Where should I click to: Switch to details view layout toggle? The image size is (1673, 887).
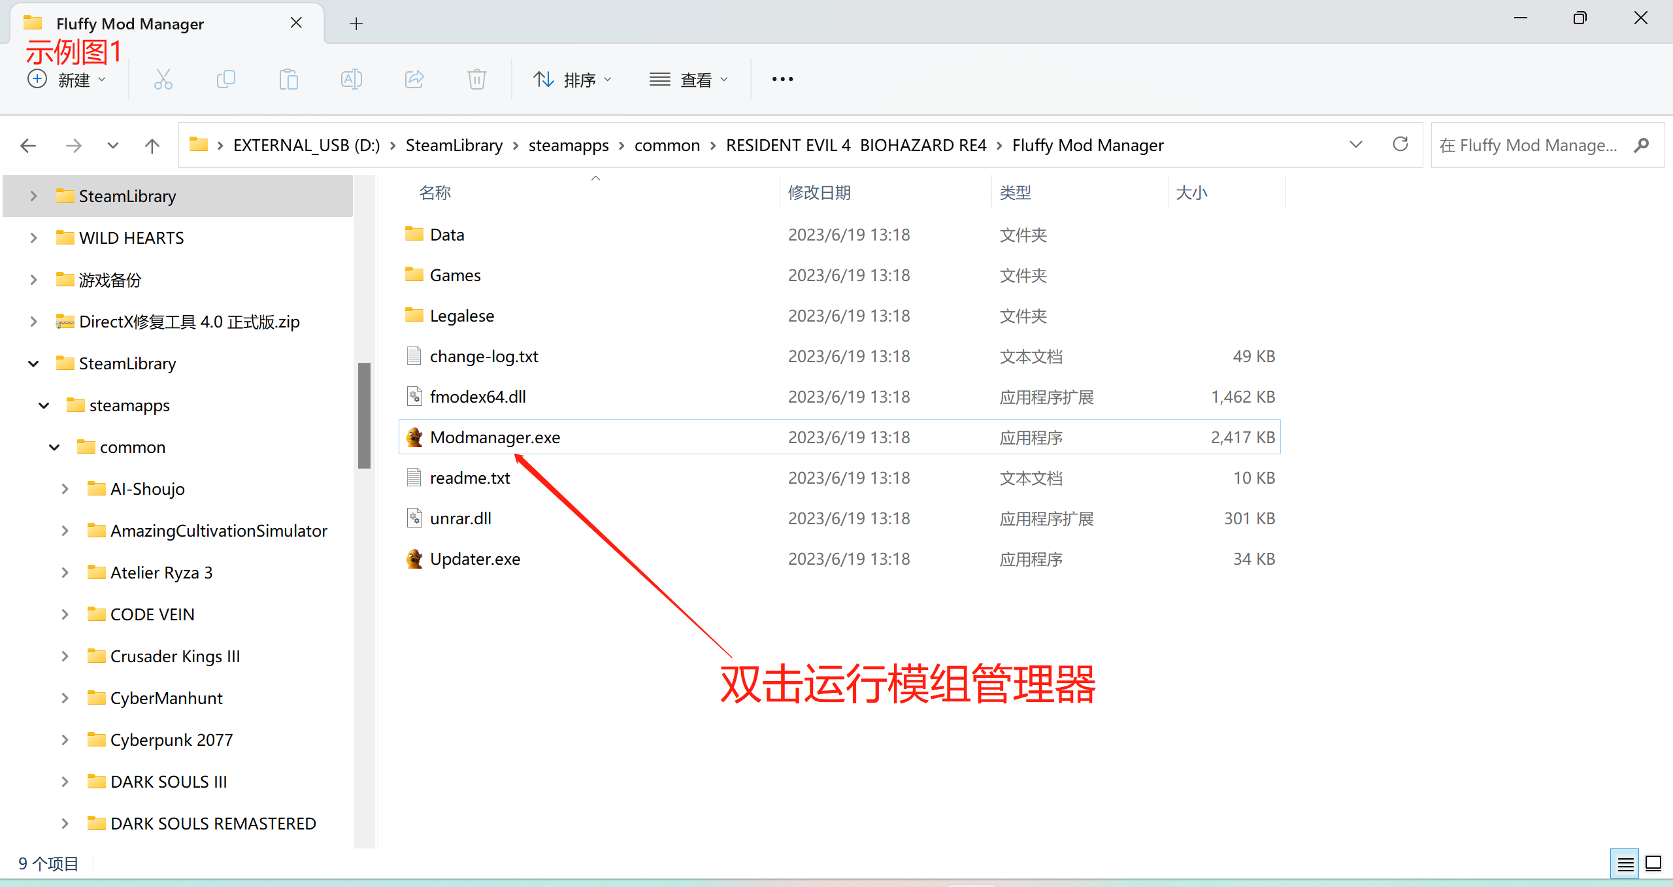tap(1625, 864)
